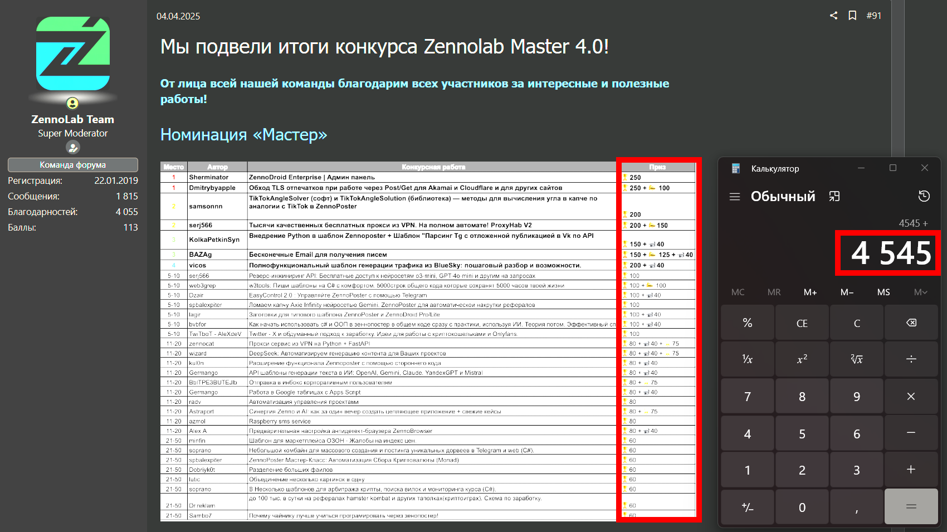Click the Команда форума badge
Viewport: 947px width, 532px height.
click(73, 165)
